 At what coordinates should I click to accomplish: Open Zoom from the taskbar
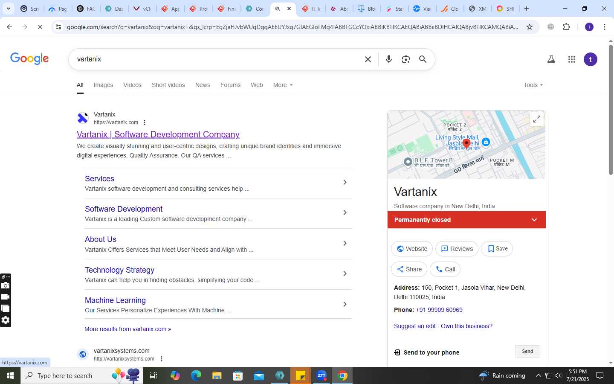(321, 375)
